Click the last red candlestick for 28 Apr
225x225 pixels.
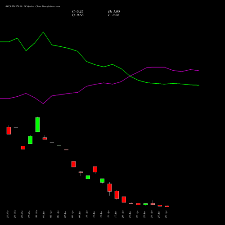tap(167, 206)
